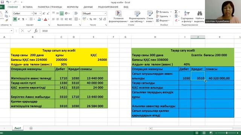The height and width of the screenshot is (135, 241).
Task: Cancel the formula bar entry (X)
Action: (x=23, y=31)
